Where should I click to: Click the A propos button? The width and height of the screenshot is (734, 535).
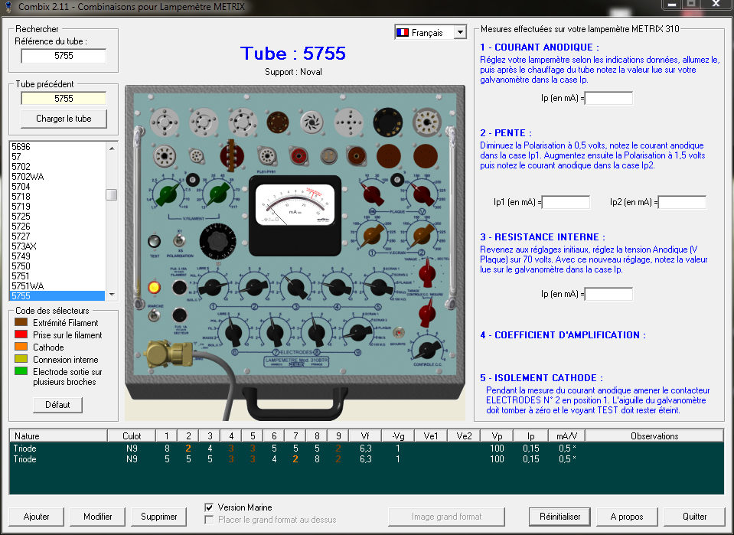pyautogui.click(x=627, y=517)
